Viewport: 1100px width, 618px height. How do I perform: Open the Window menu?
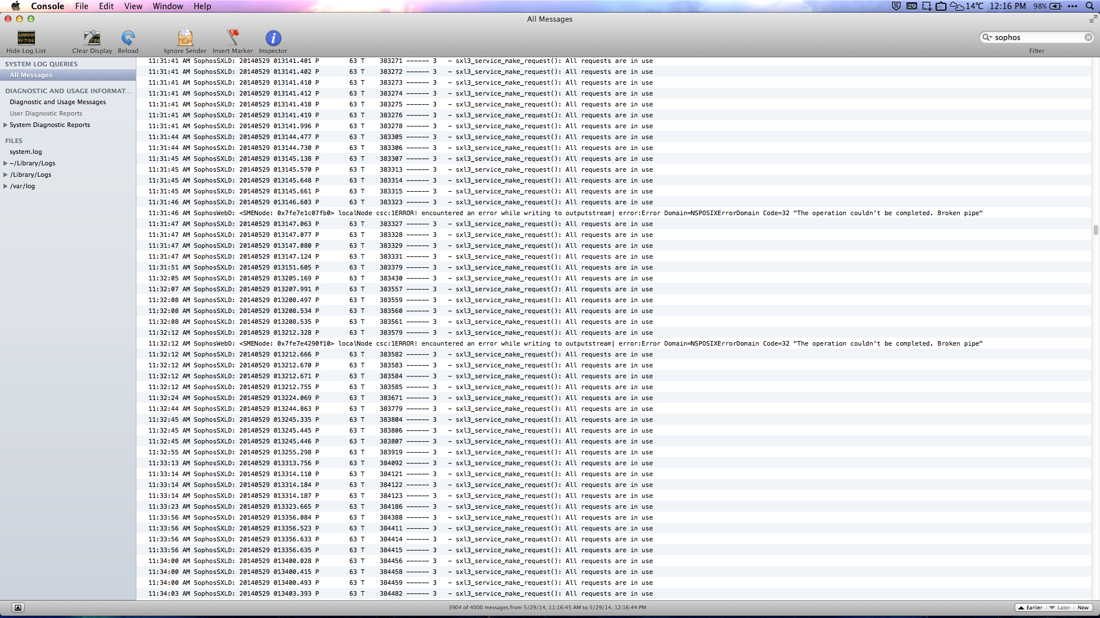pyautogui.click(x=168, y=6)
